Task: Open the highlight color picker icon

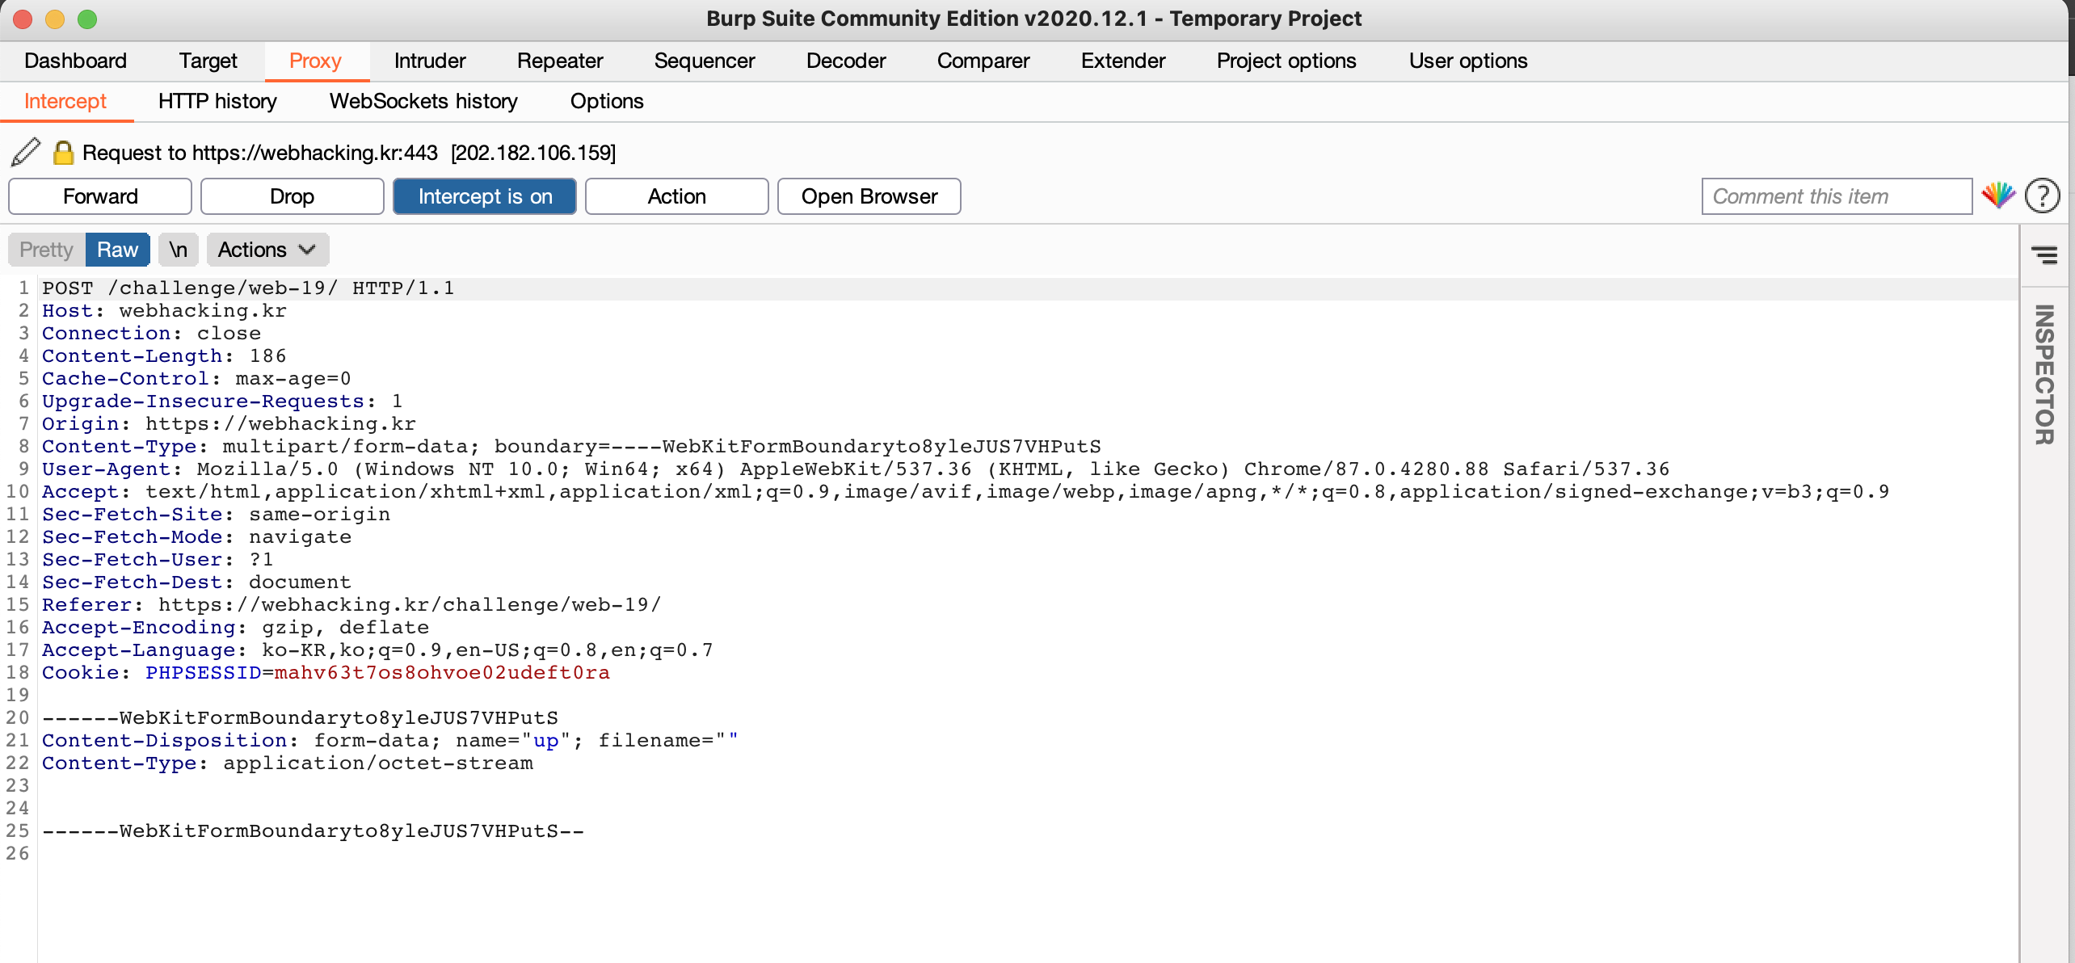Action: click(1998, 196)
